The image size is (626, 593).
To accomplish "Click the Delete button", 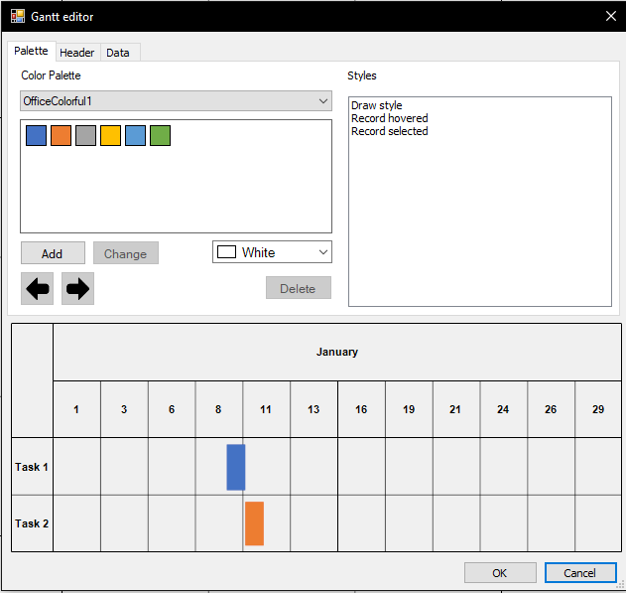I will click(299, 288).
